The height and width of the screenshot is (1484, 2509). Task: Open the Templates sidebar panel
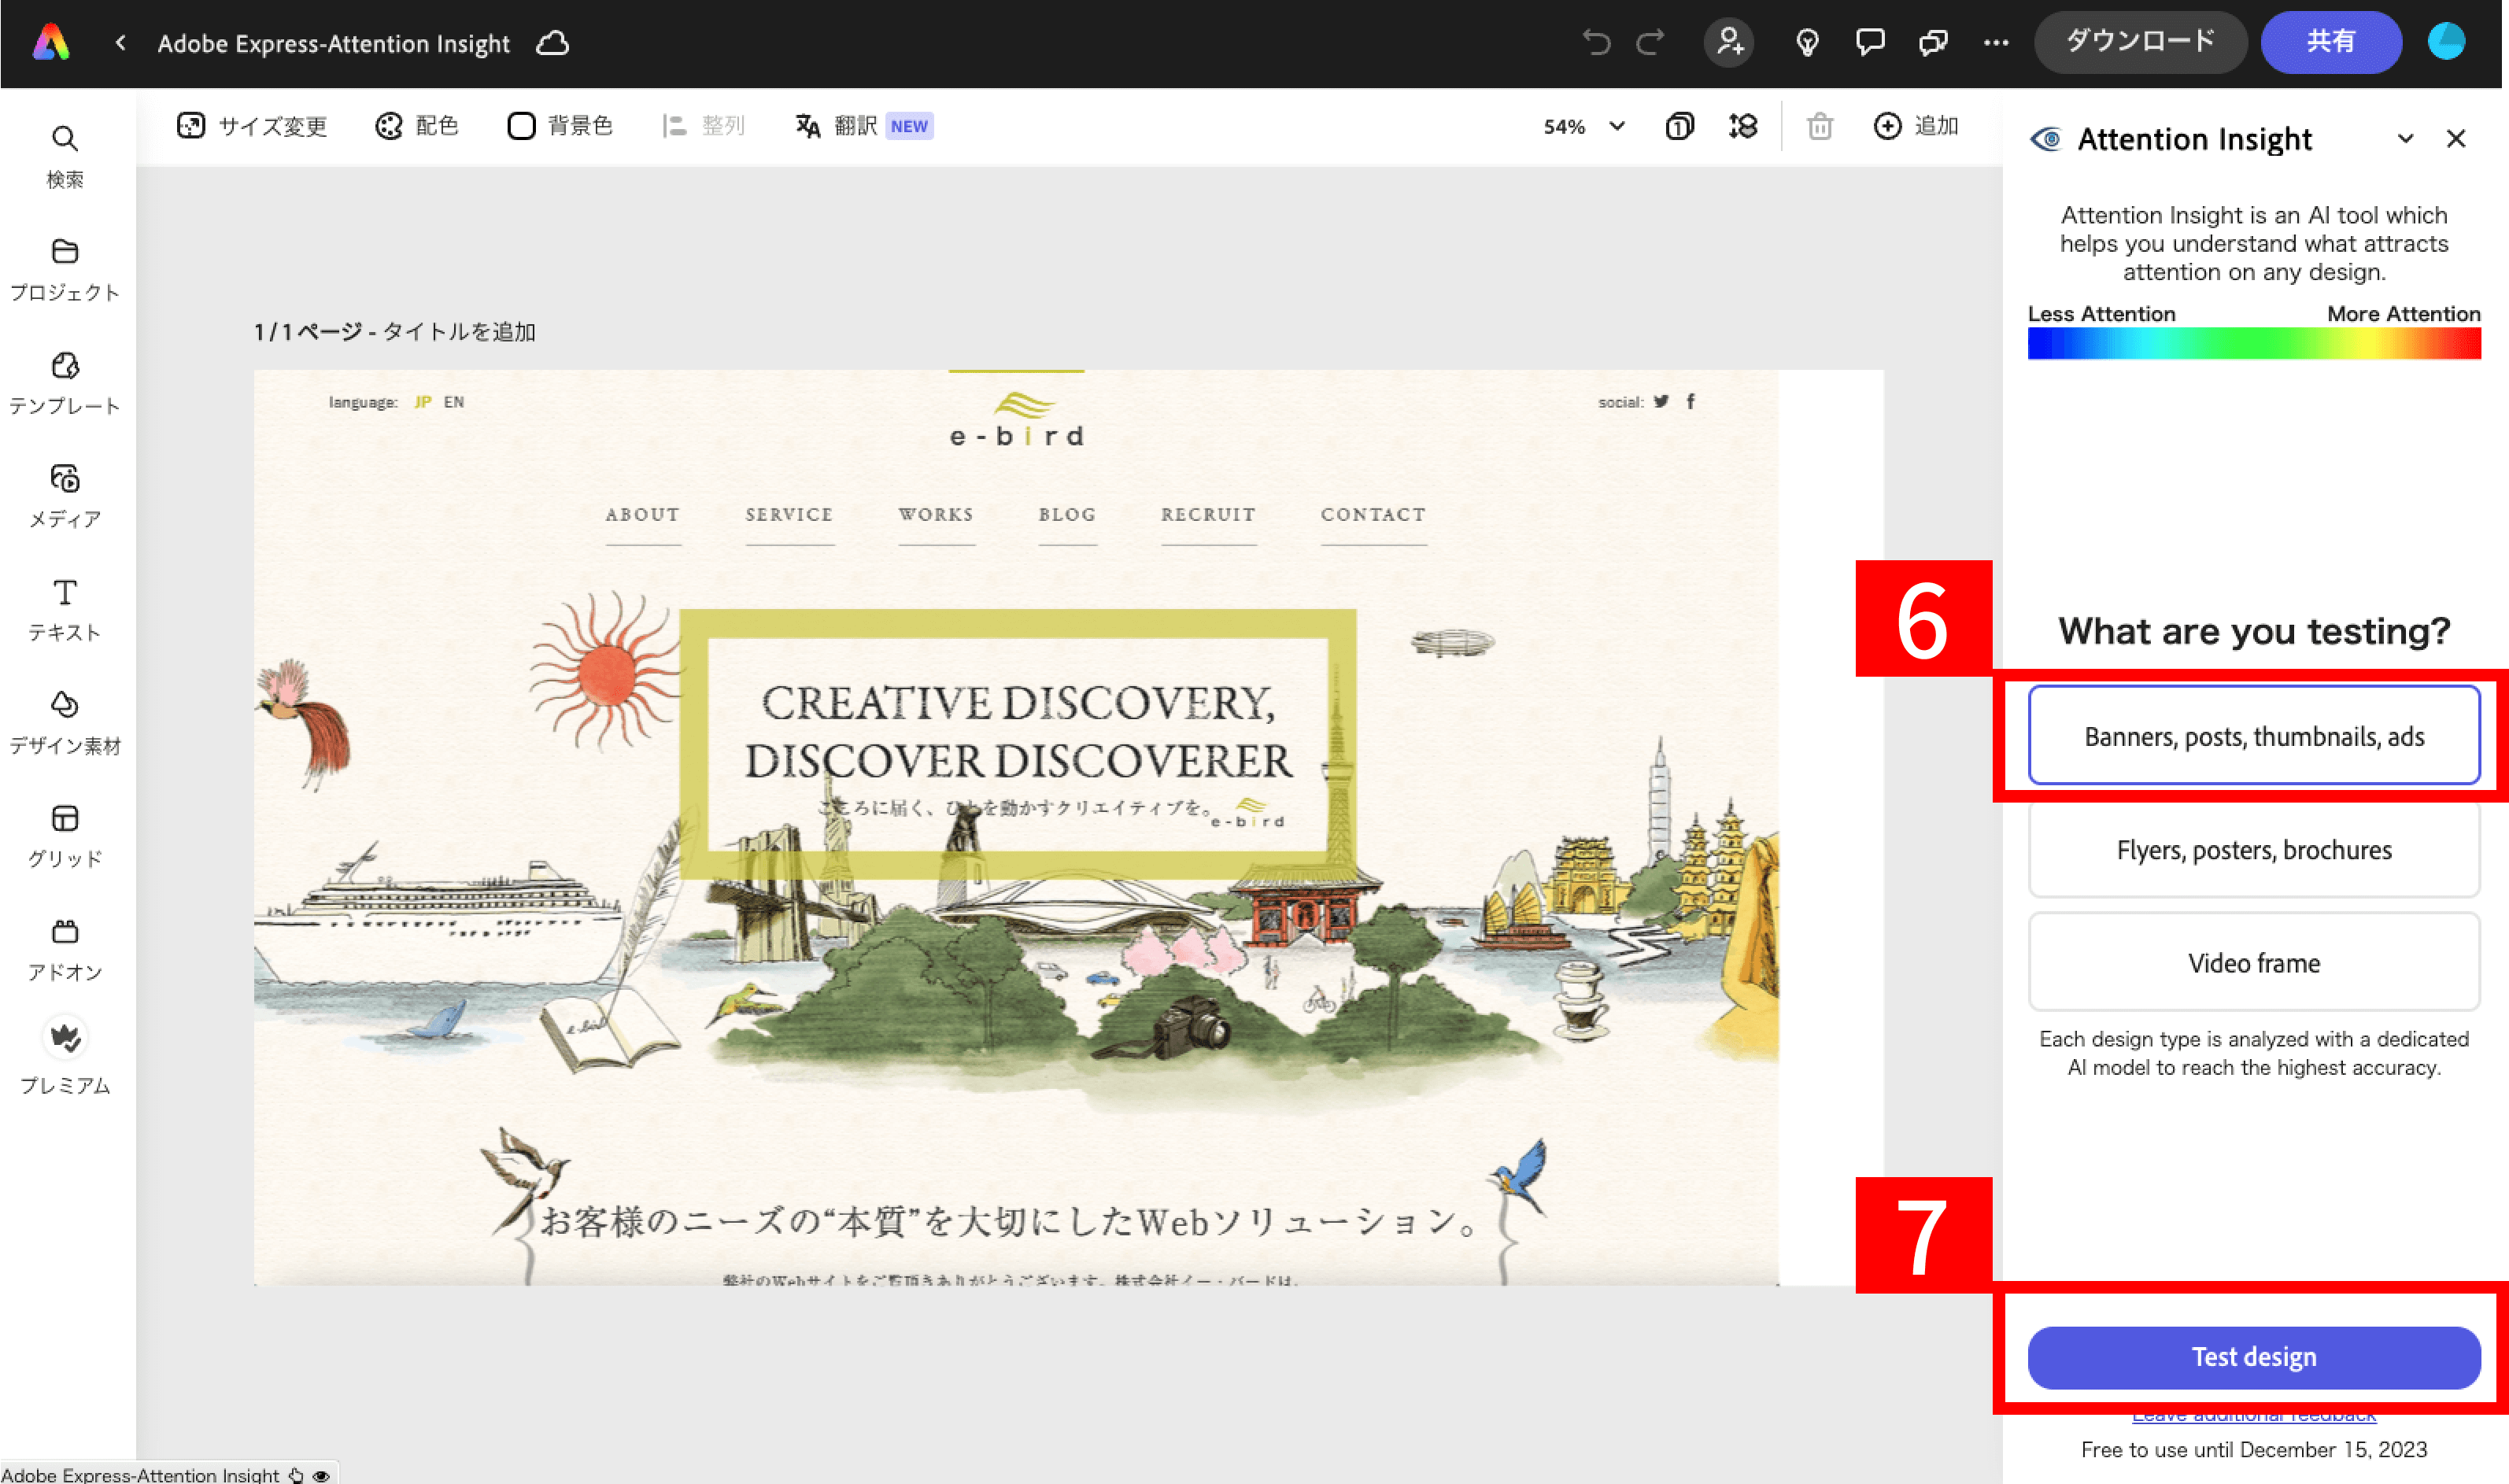point(64,382)
